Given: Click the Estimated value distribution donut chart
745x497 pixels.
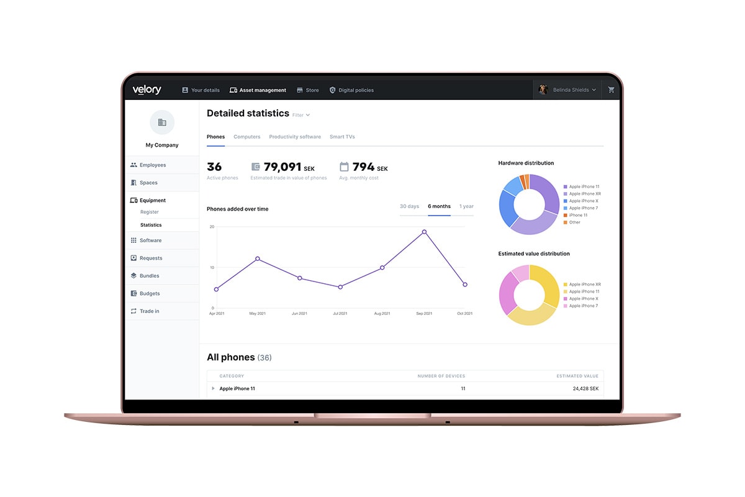Looking at the screenshot, I should [529, 295].
